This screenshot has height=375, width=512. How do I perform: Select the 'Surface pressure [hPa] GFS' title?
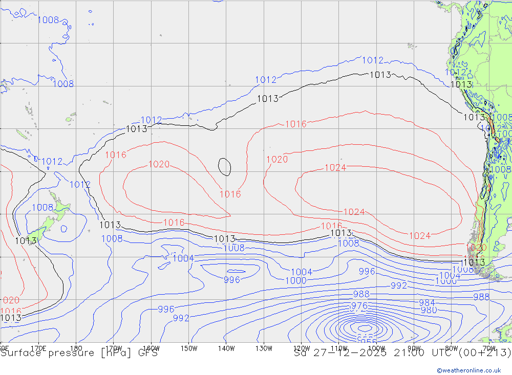(x=79, y=353)
